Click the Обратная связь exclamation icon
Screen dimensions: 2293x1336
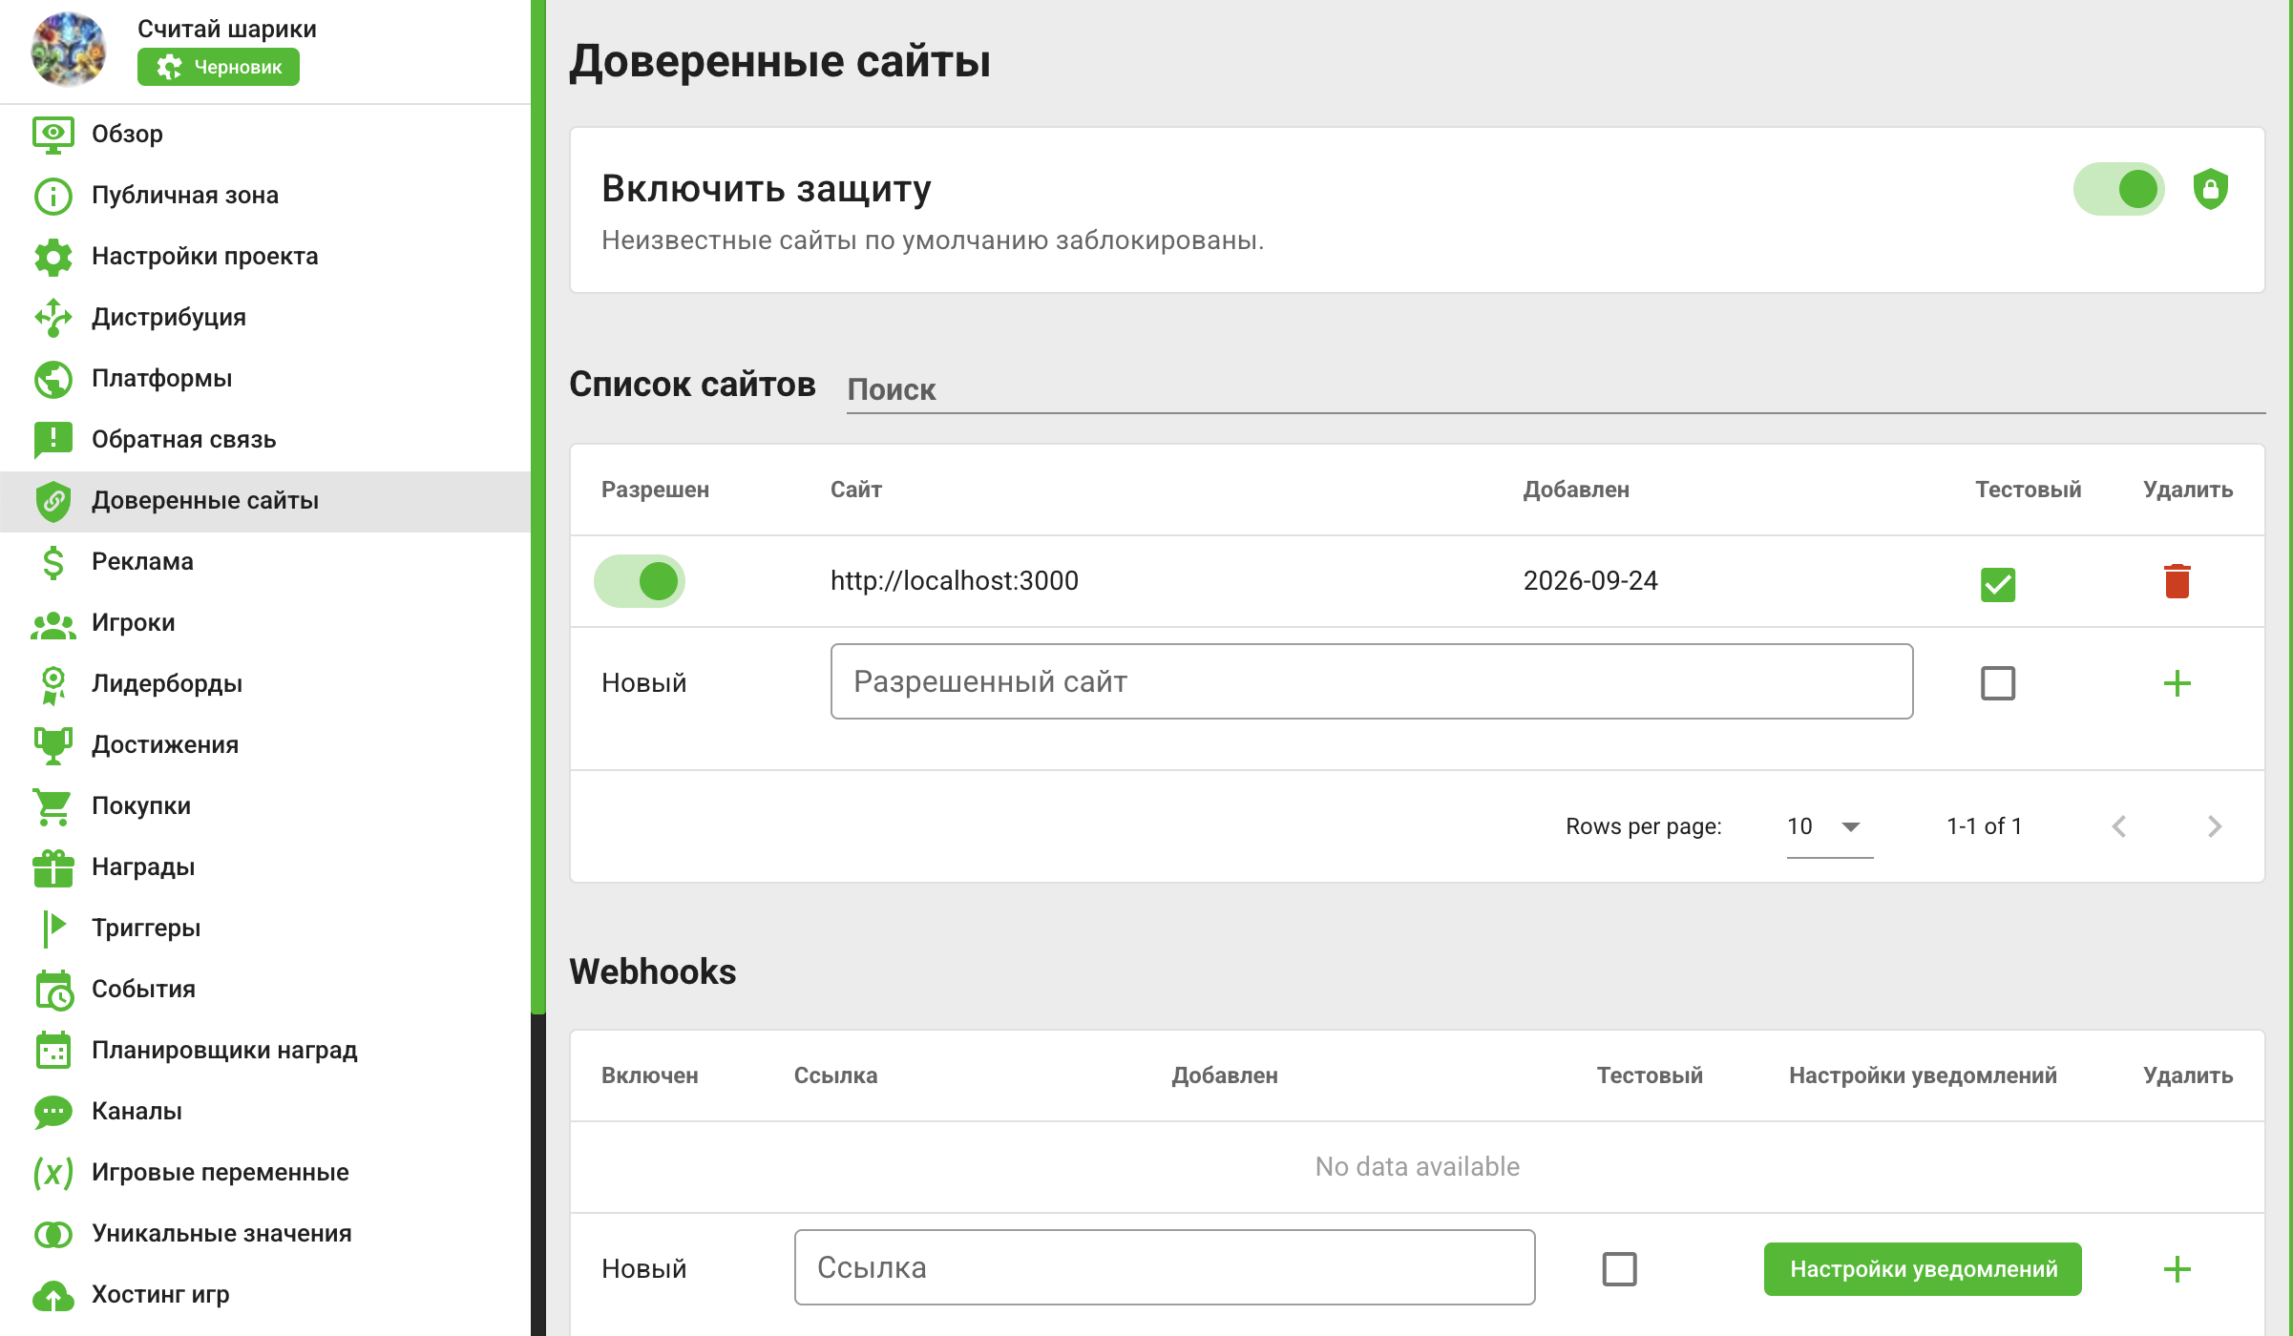click(53, 440)
